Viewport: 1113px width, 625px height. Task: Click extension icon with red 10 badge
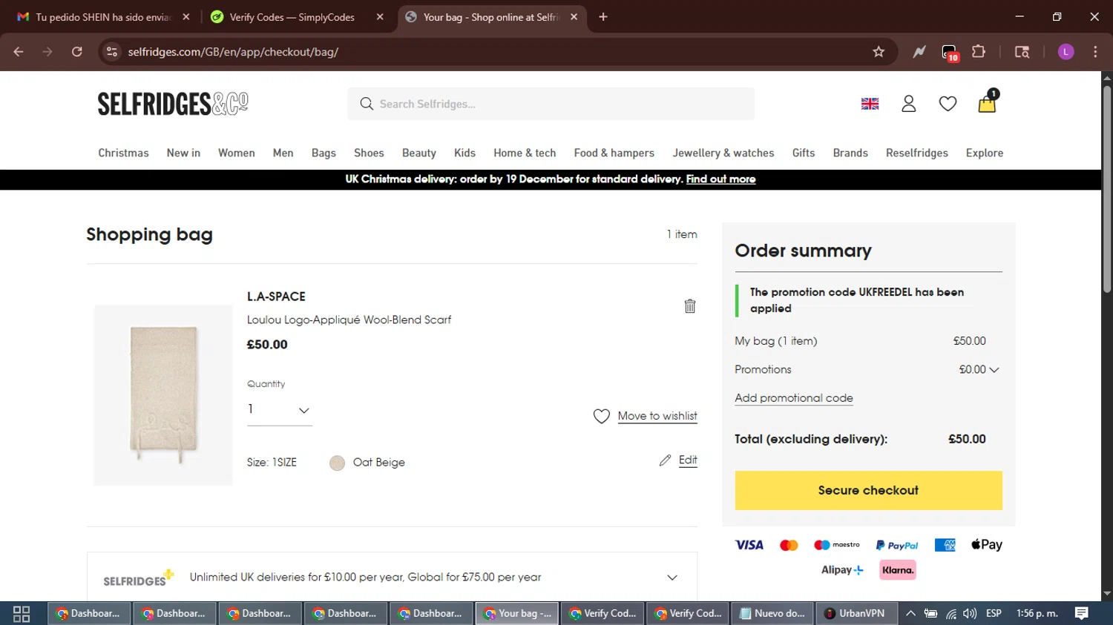point(950,53)
